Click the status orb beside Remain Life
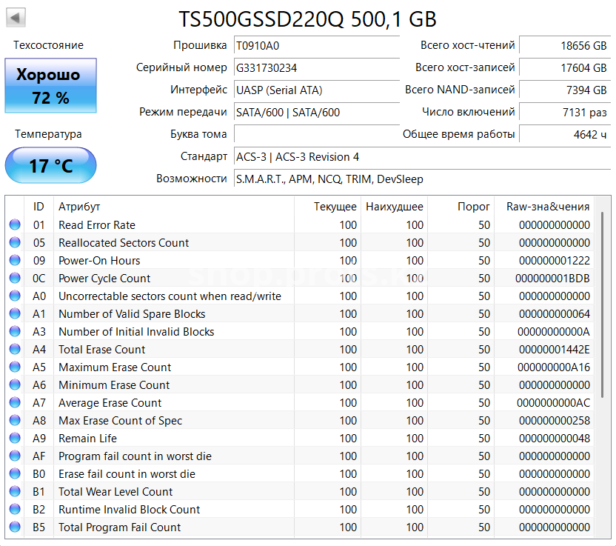Screen dimensions: 616x546 click(14, 439)
